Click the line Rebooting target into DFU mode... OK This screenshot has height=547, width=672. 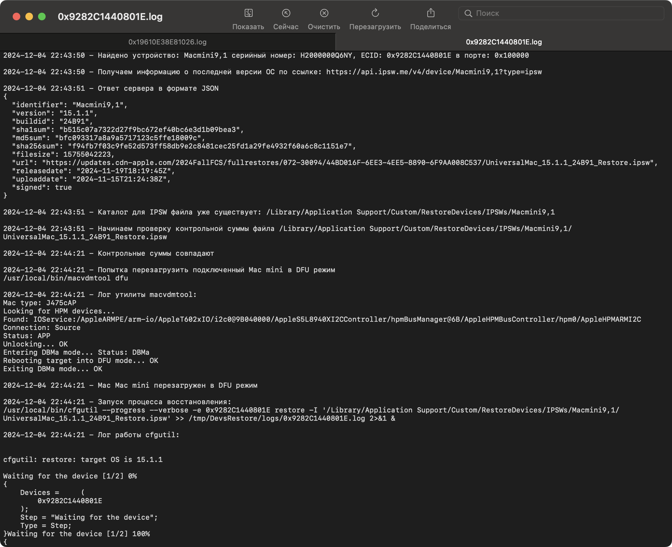click(81, 361)
